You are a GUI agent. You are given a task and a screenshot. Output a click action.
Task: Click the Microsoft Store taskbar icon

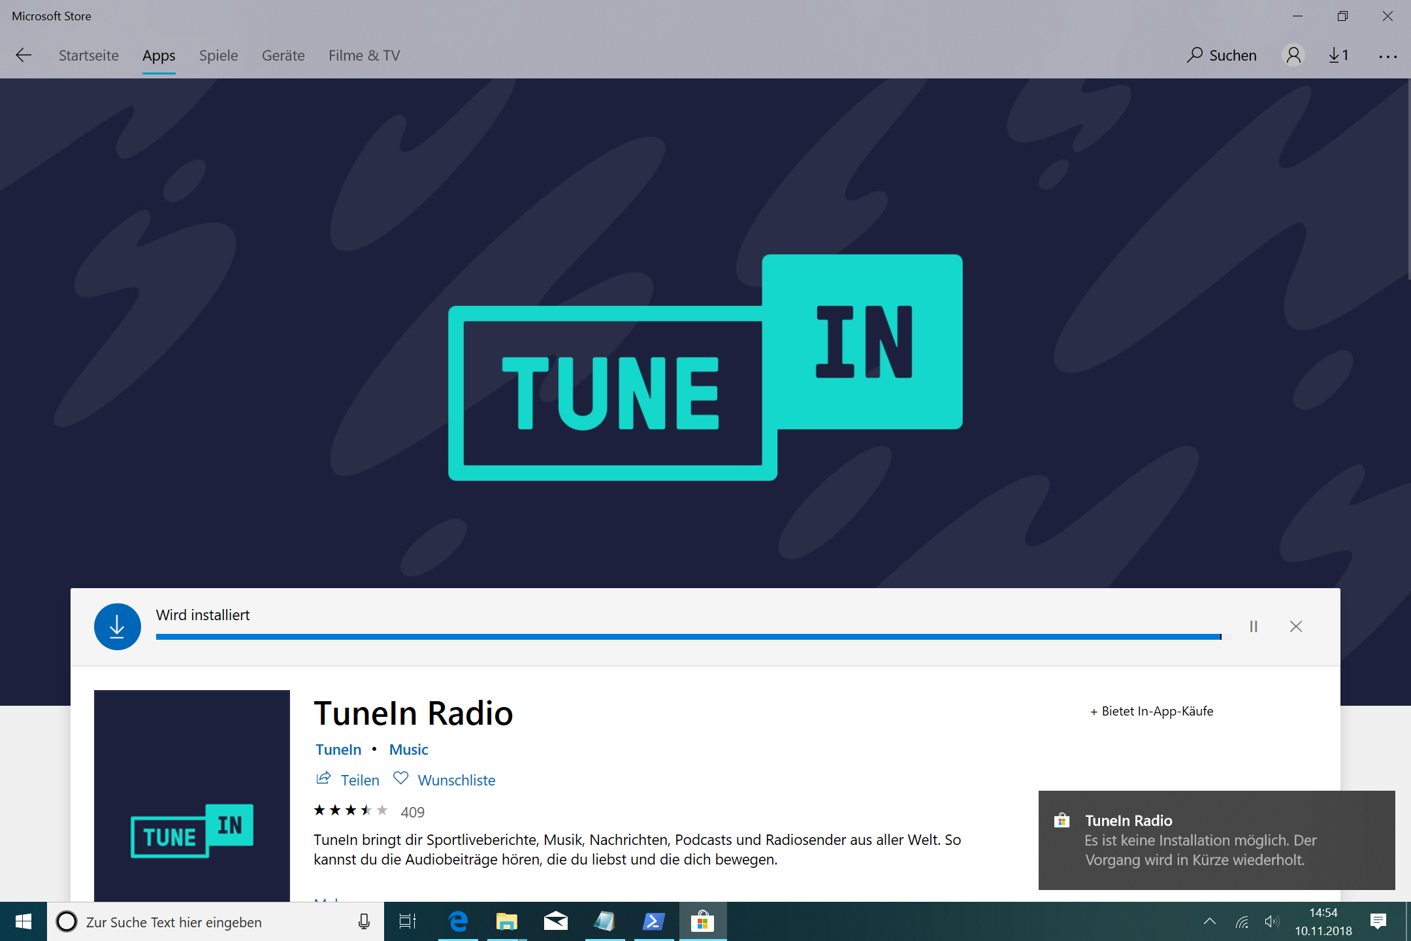(x=703, y=922)
